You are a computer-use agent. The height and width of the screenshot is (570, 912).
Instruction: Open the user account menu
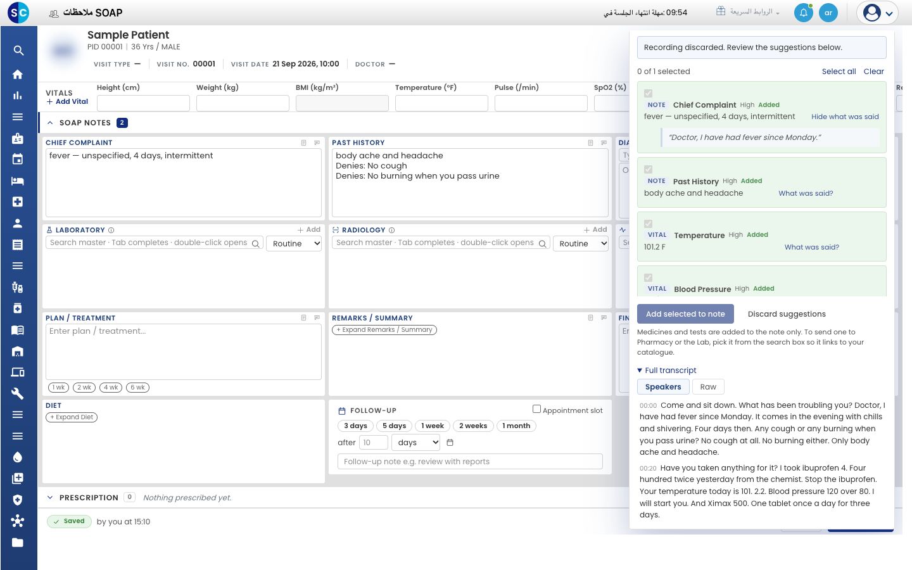[878, 13]
